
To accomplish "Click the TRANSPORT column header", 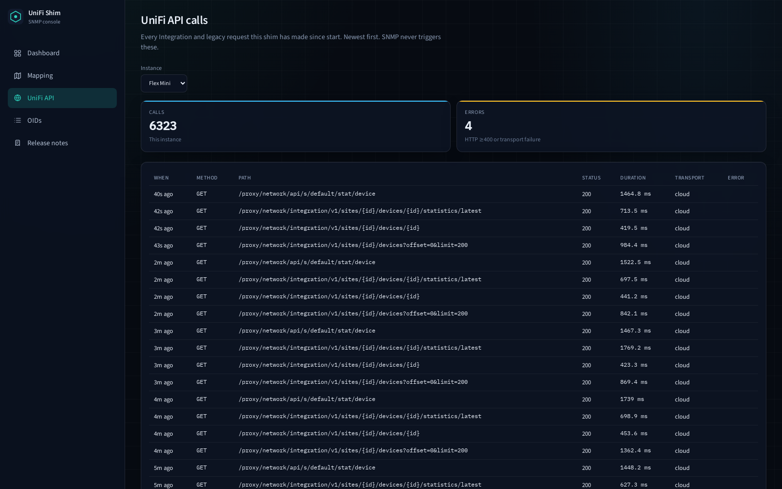I will 690,178.
